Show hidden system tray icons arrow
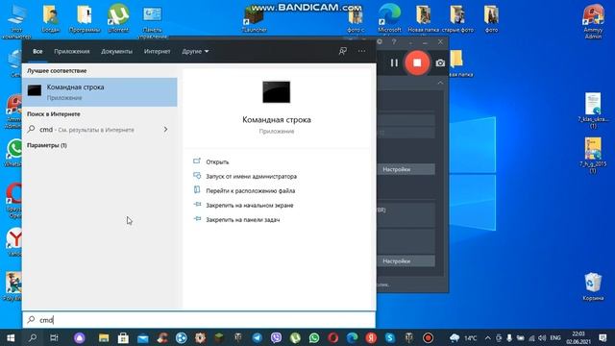615x346 pixels. [x=487, y=337]
